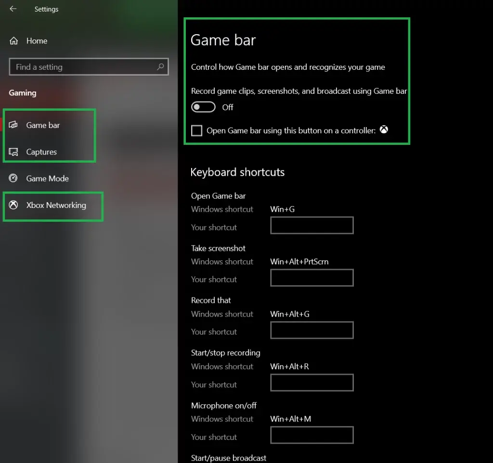This screenshot has height=463, width=493.
Task: Select Game Mode in sidebar
Action: 48,179
